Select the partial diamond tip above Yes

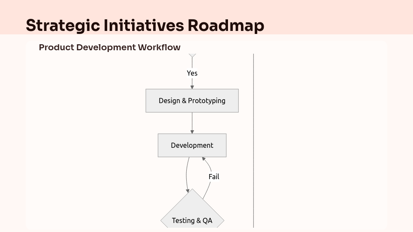192,55
